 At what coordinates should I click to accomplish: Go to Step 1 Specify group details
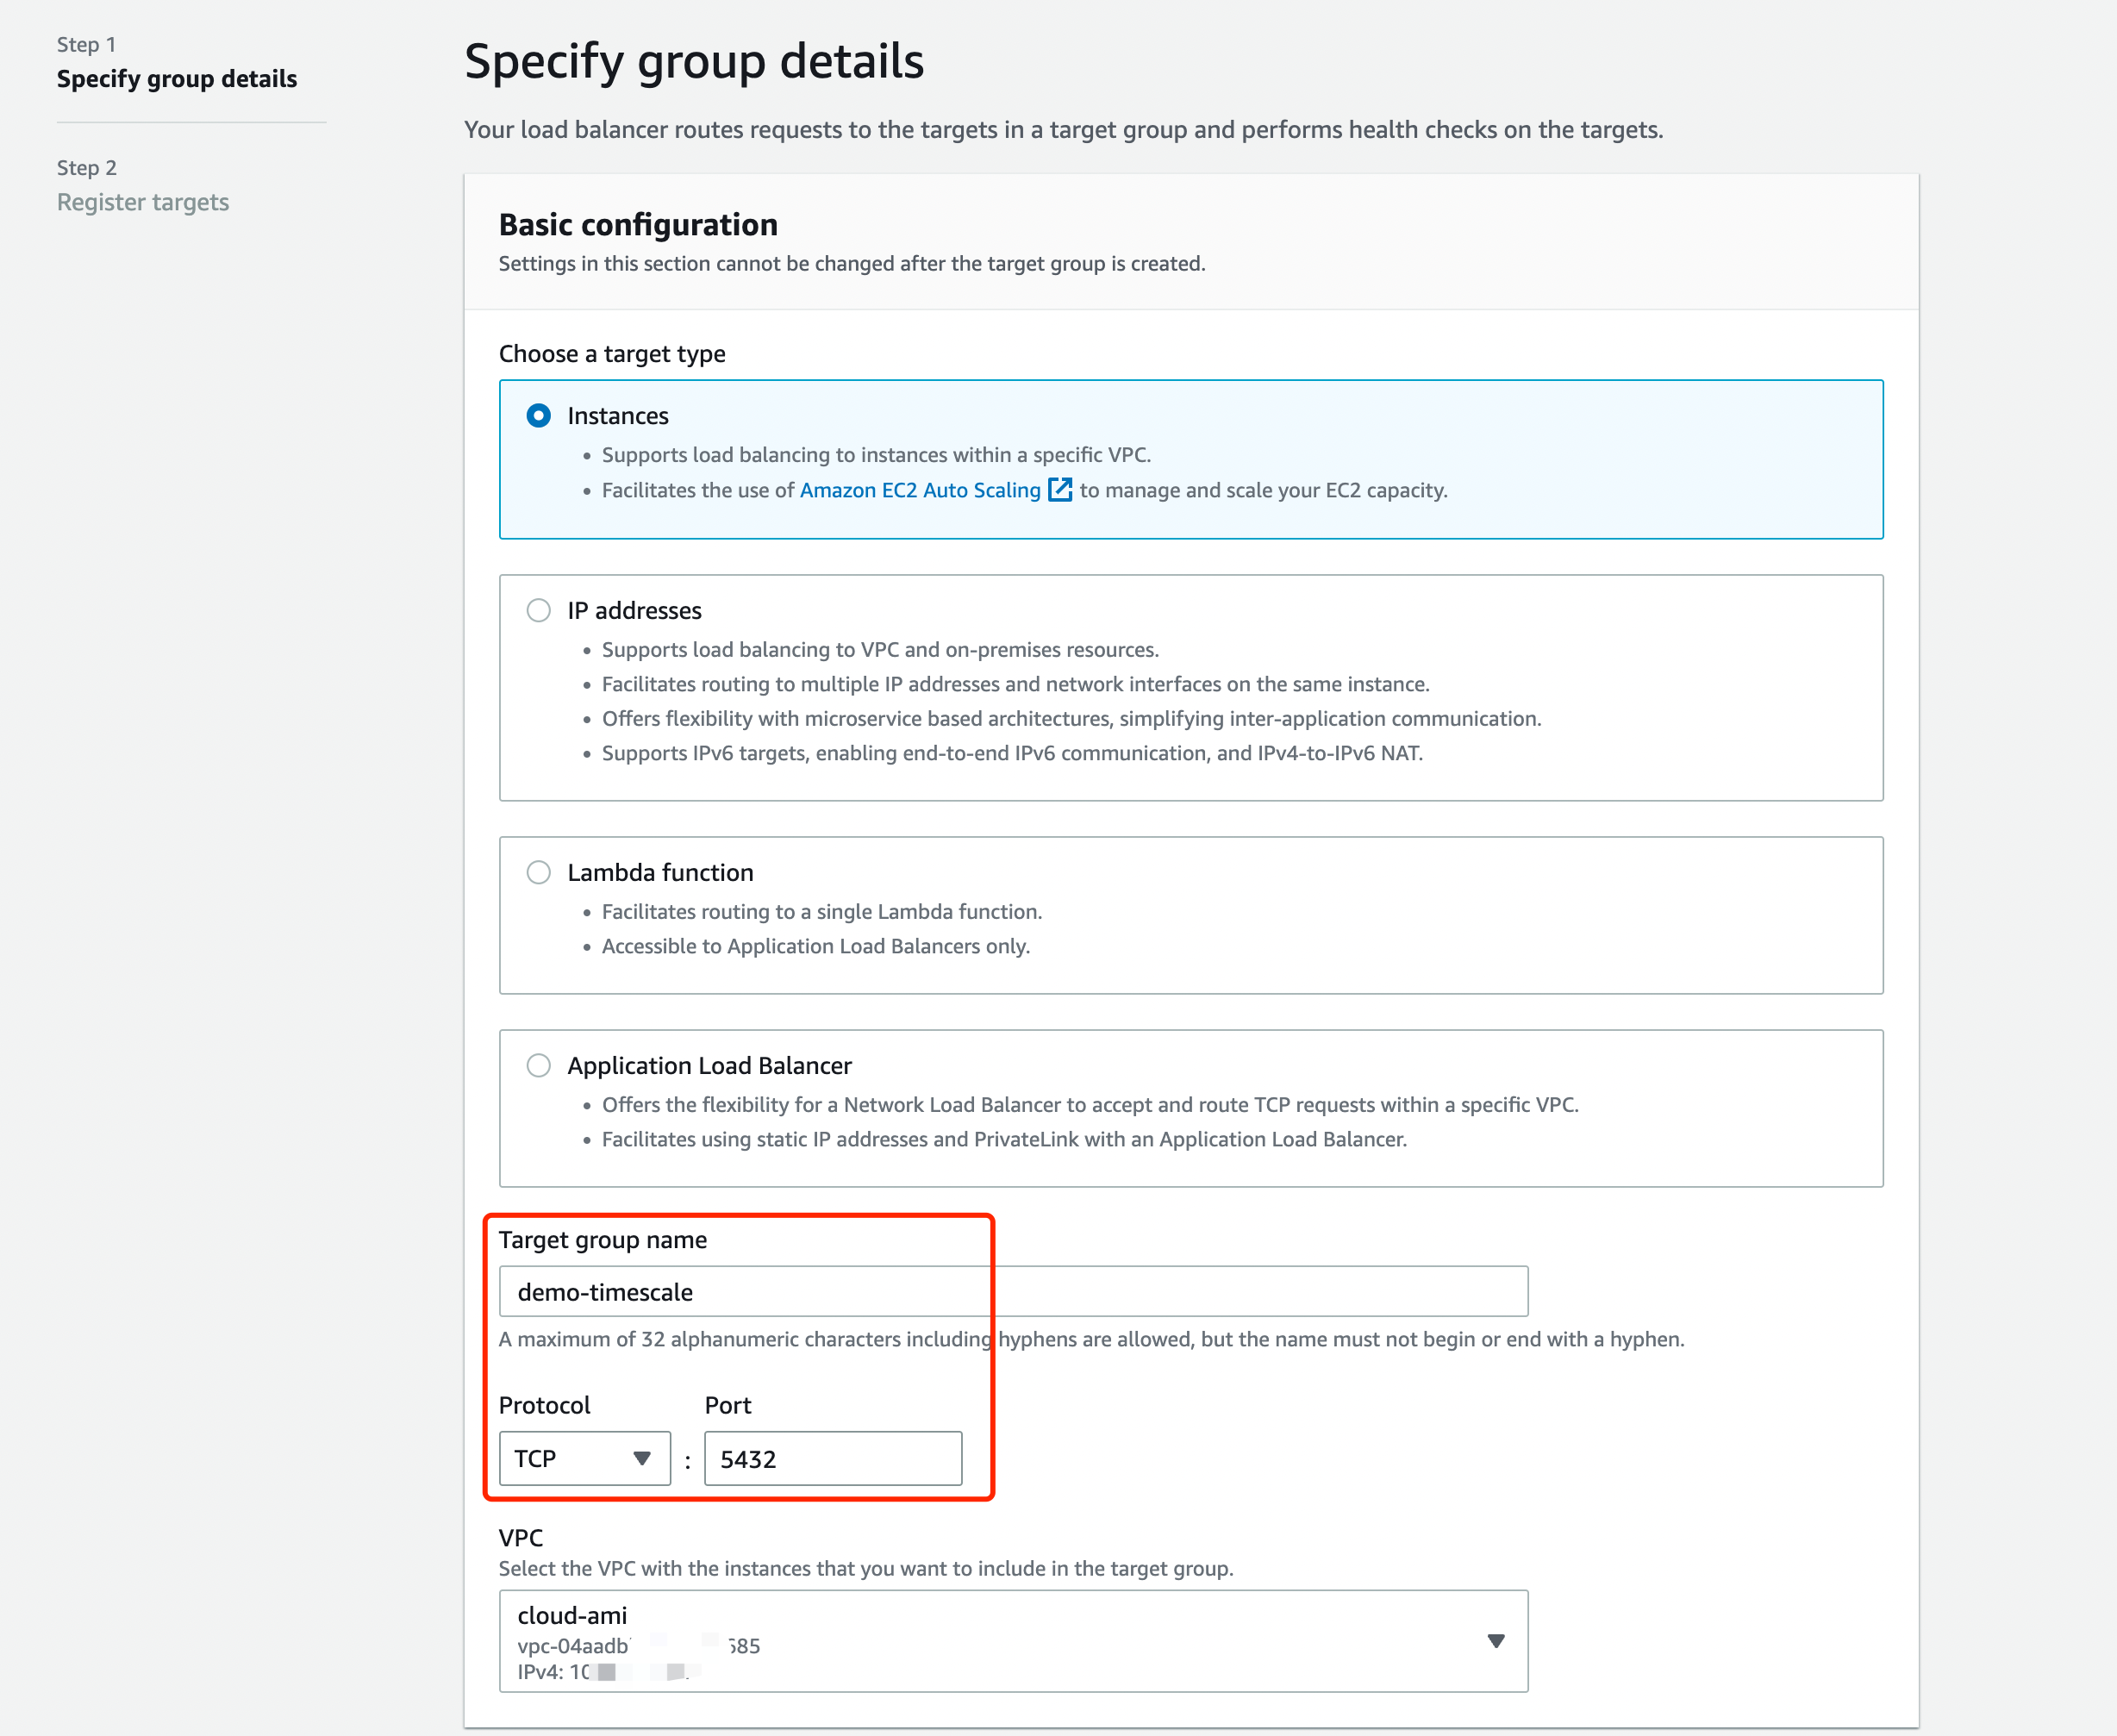click(177, 79)
